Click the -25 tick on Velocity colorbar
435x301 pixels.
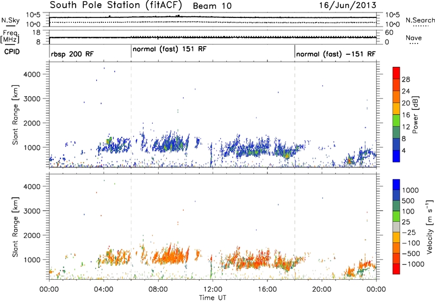coord(409,233)
